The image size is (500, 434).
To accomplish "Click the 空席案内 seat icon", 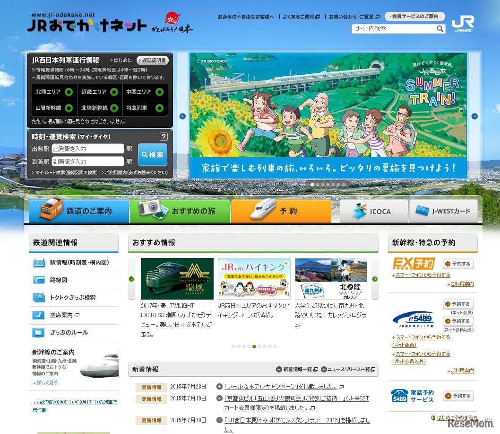I will [x=39, y=315].
